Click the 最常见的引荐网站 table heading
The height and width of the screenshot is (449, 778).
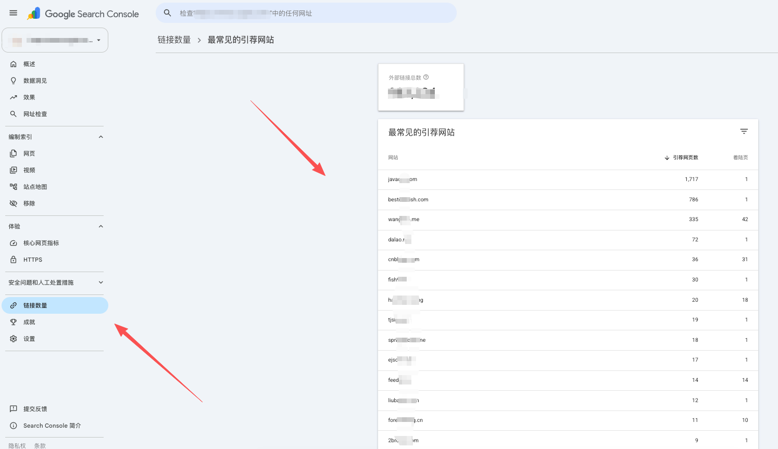pos(421,133)
